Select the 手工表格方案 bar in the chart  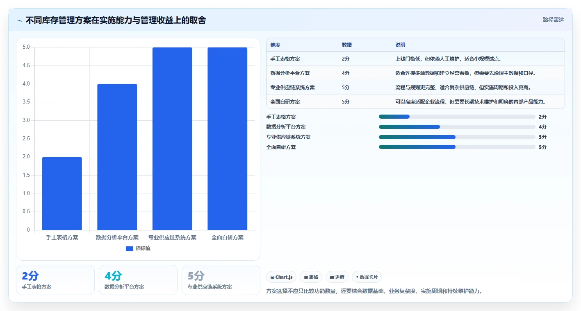click(62, 194)
